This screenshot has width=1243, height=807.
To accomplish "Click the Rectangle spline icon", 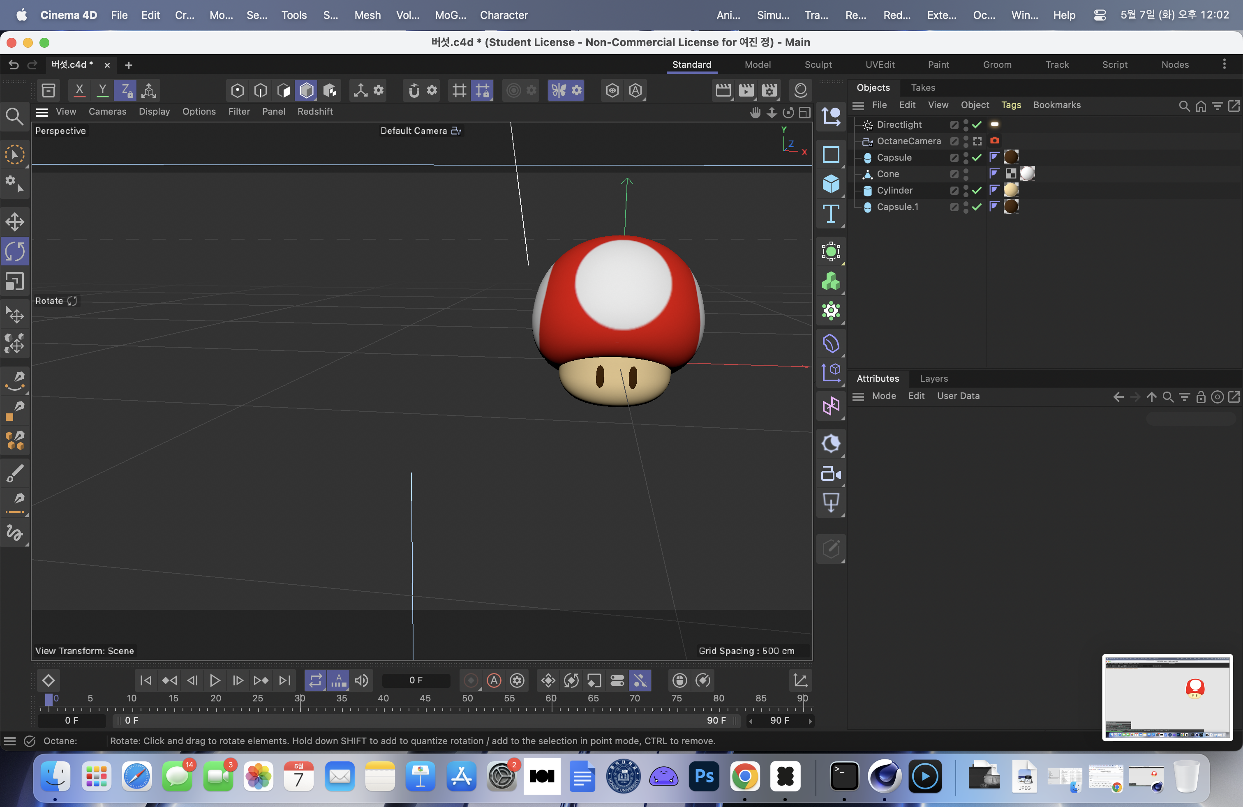I will [x=831, y=154].
